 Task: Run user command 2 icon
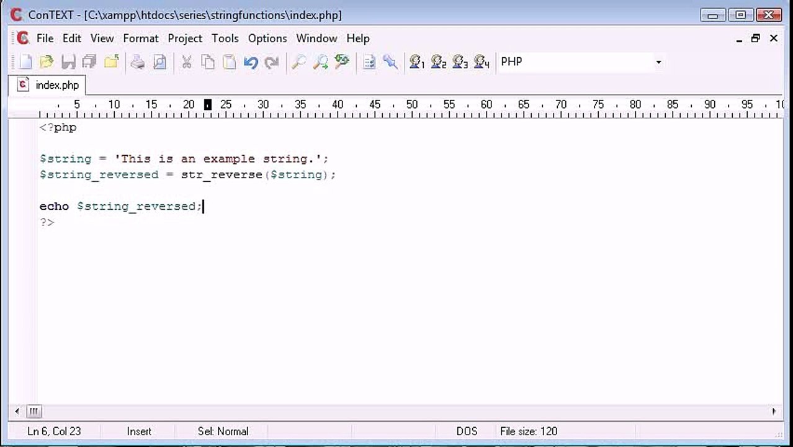pos(439,61)
